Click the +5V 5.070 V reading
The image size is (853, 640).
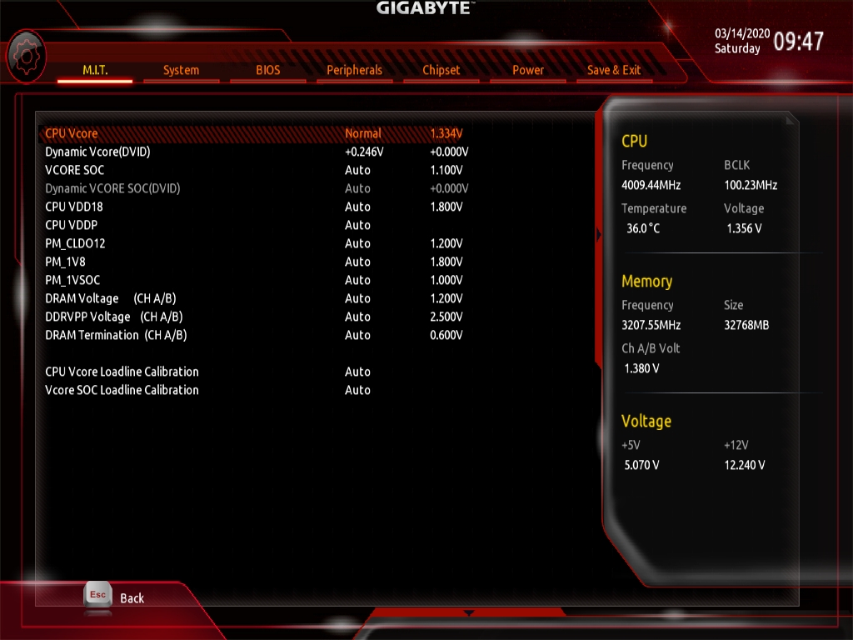click(x=642, y=465)
